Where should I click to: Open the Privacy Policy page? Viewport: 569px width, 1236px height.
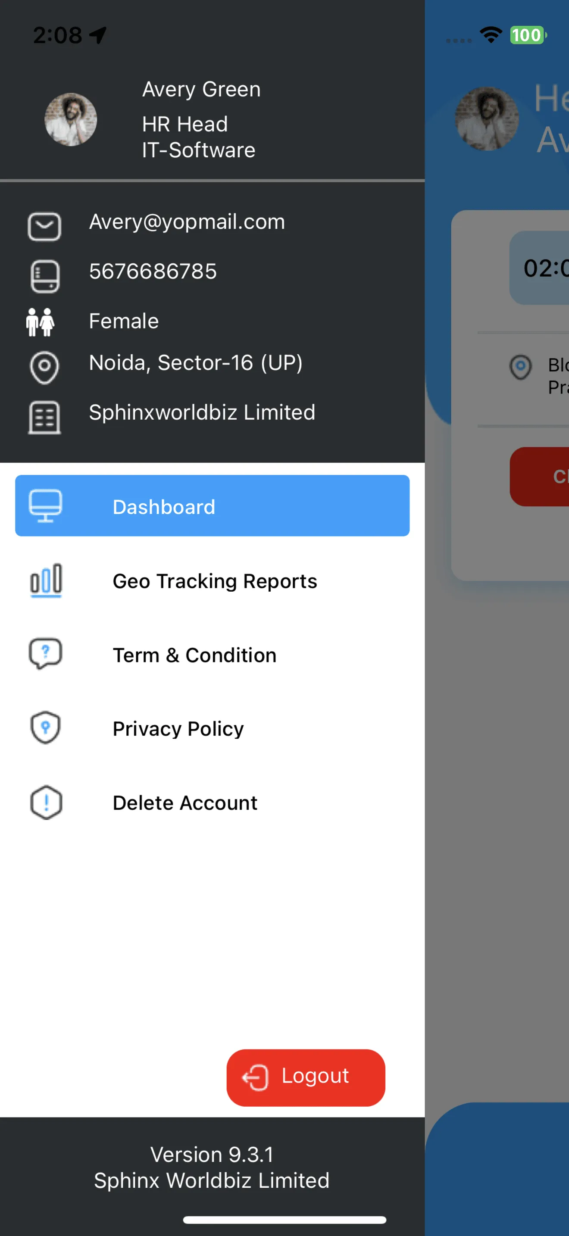(212, 728)
